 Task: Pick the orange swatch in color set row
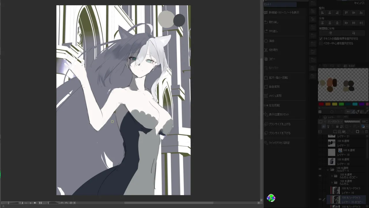pyautogui.click(x=328, y=104)
